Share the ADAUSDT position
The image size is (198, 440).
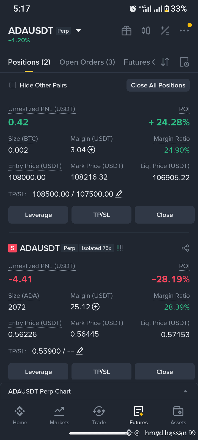tap(185, 248)
